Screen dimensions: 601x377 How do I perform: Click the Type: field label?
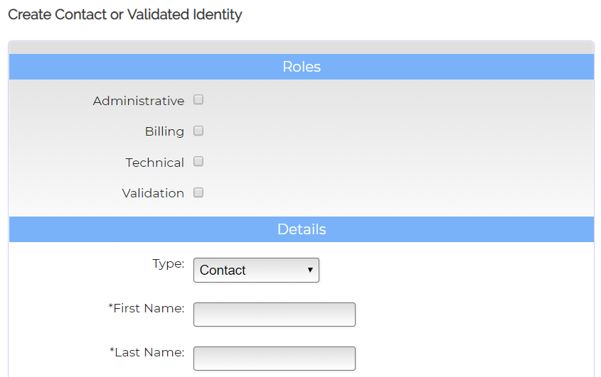169,263
